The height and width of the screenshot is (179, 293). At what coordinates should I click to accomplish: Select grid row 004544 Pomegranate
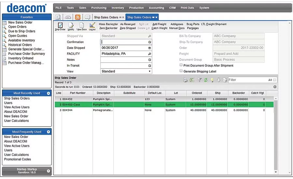click(164, 110)
